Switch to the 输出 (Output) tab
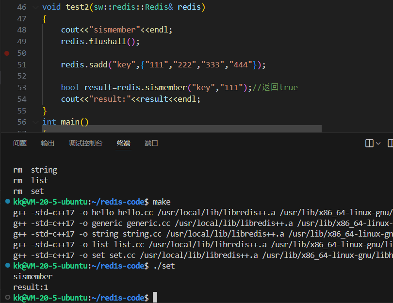393x303 pixels. pos(48,143)
